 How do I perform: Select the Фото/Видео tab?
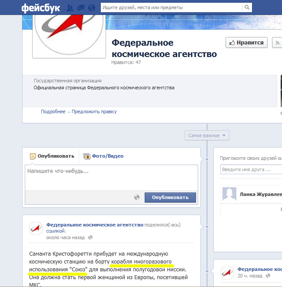[x=103, y=156]
